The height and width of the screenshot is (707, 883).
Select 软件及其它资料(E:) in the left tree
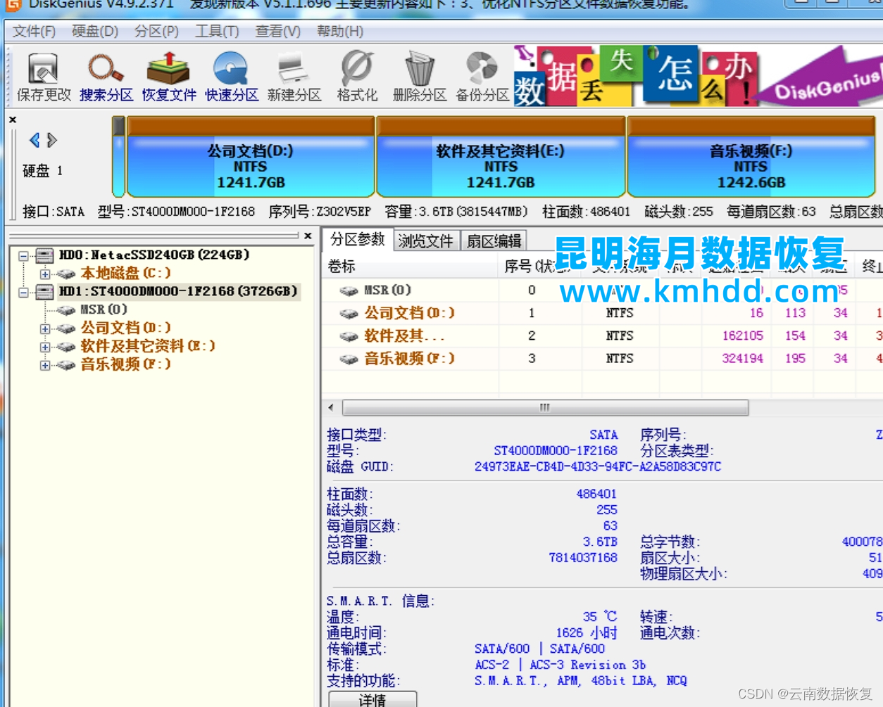(148, 346)
